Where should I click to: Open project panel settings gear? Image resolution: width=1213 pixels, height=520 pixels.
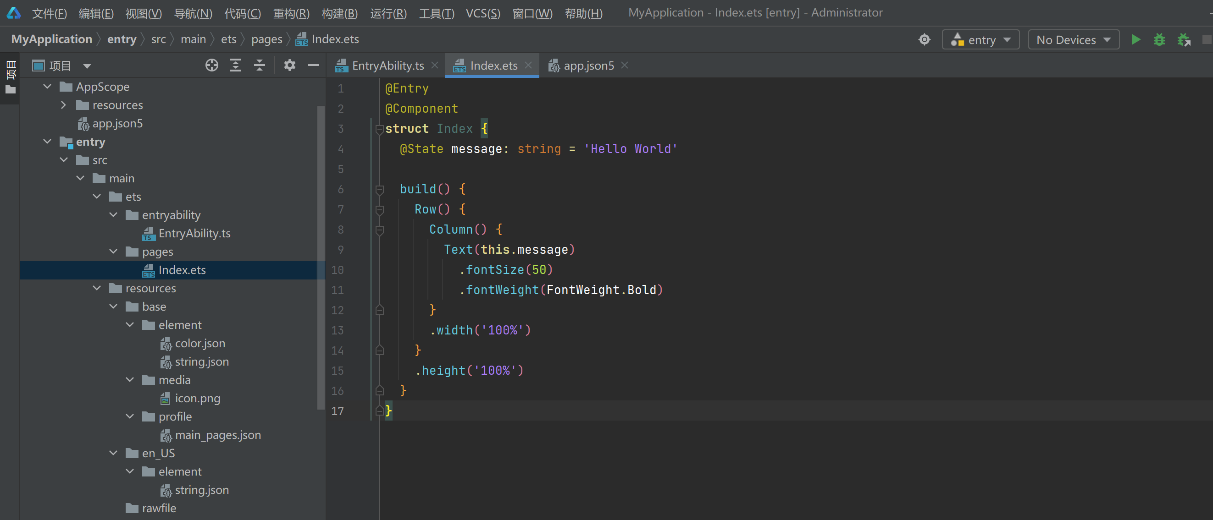point(289,66)
